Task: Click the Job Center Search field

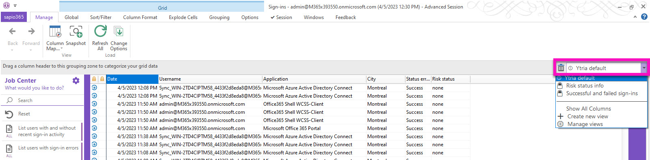Action: pos(42,100)
